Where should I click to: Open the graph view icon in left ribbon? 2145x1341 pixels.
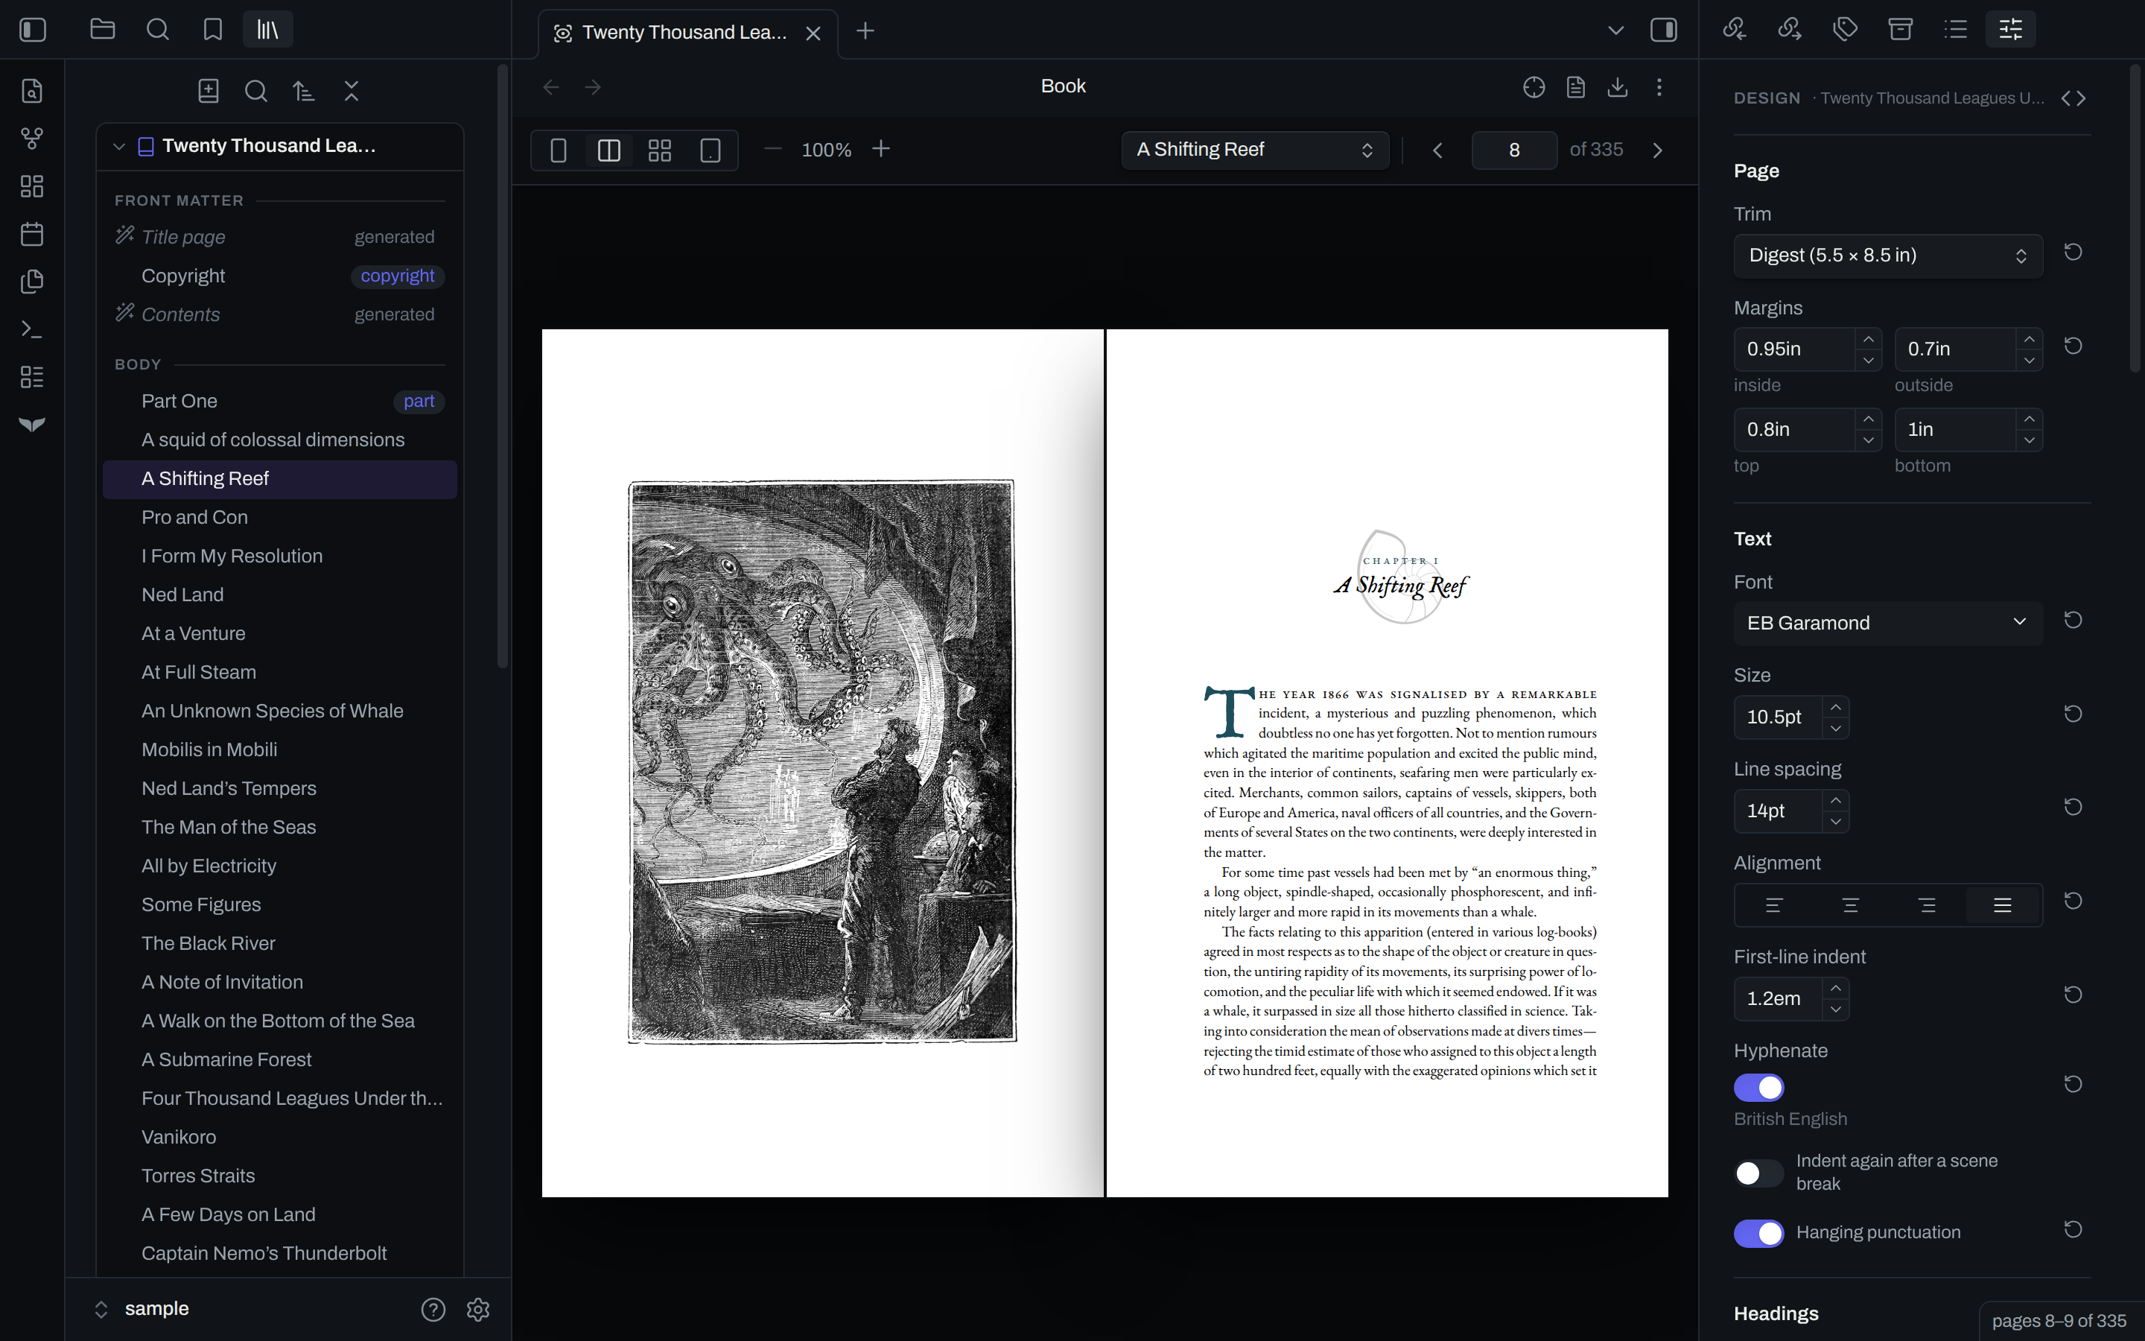coord(32,139)
